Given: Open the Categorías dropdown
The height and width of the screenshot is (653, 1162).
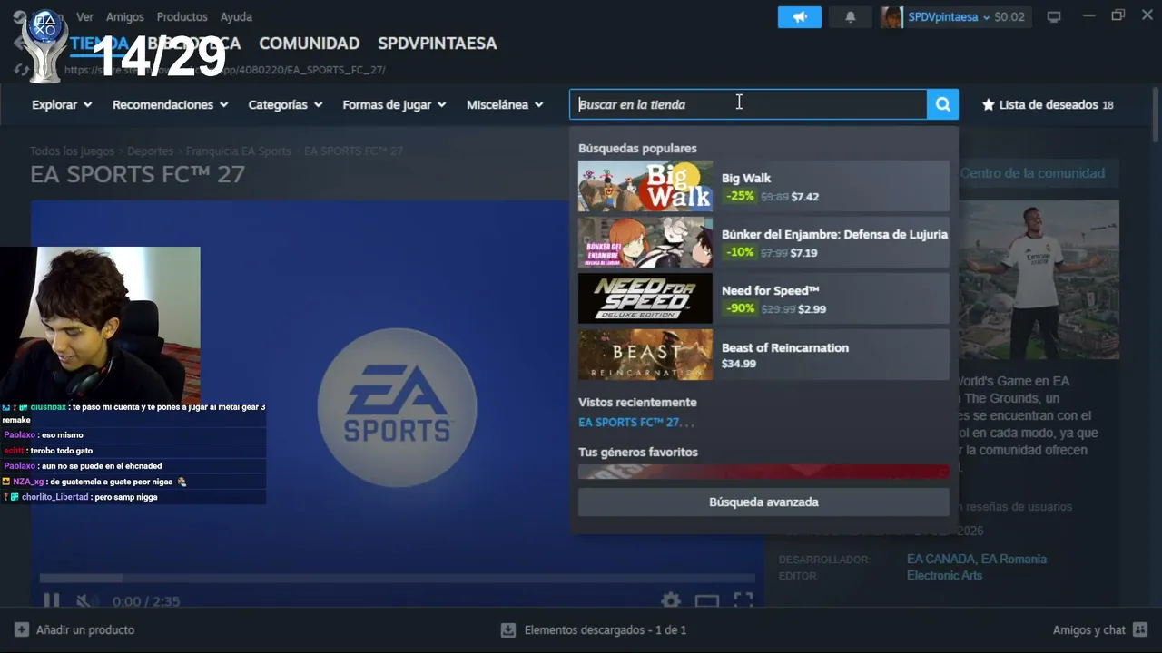Looking at the screenshot, I should point(285,104).
